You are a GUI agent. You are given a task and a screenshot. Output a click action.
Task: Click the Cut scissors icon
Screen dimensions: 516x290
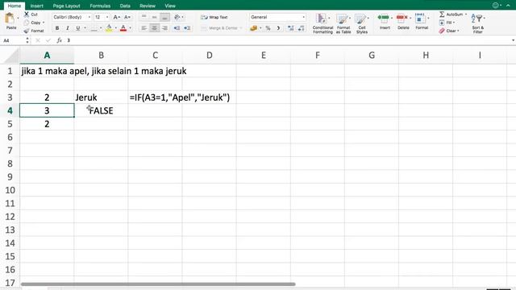click(27, 14)
